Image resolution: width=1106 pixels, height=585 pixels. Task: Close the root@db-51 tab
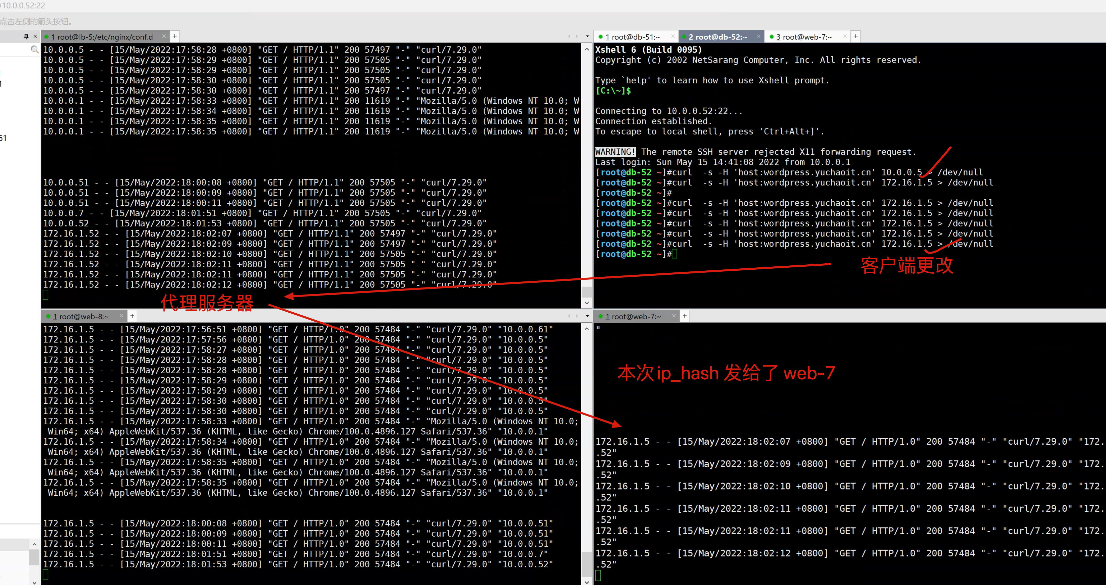(x=673, y=36)
